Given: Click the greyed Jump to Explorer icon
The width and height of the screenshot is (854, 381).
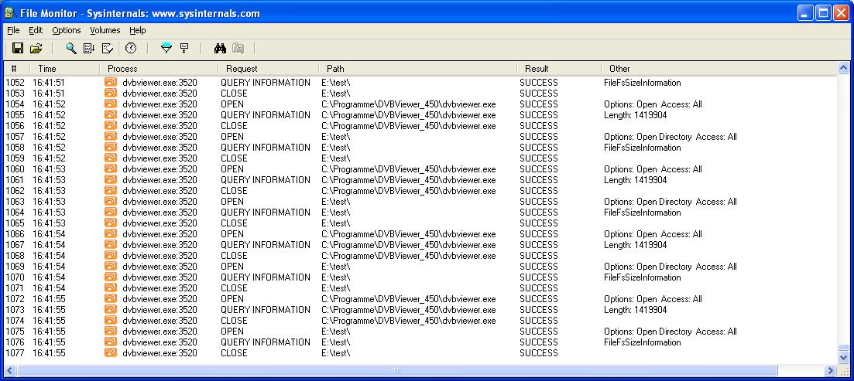Looking at the screenshot, I should pyautogui.click(x=238, y=49).
